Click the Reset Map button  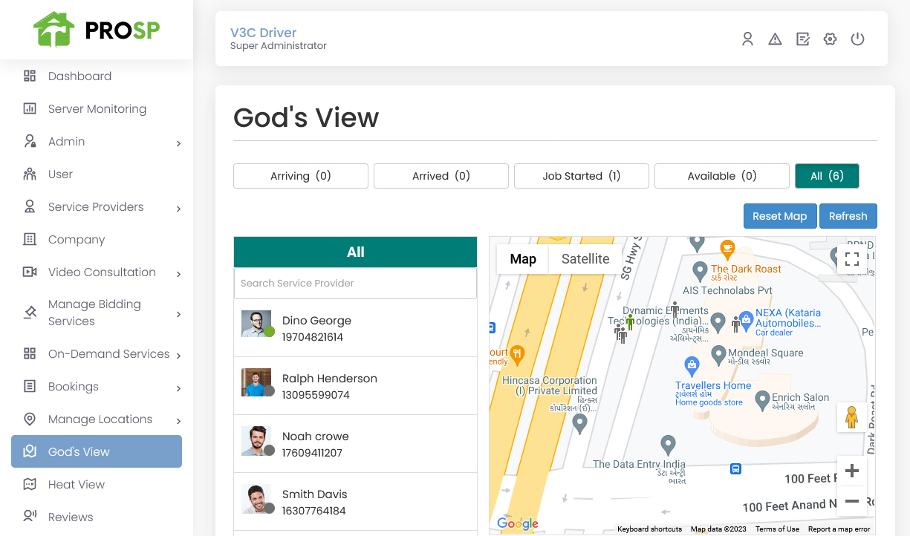[x=780, y=216]
